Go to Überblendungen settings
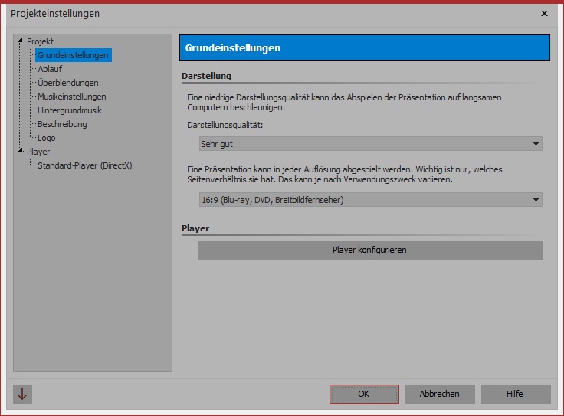564x416 pixels. pyautogui.click(x=67, y=83)
